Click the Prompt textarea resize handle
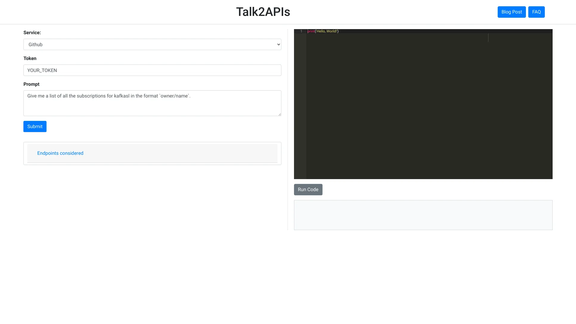Image resolution: width=576 pixels, height=324 pixels. (280, 114)
